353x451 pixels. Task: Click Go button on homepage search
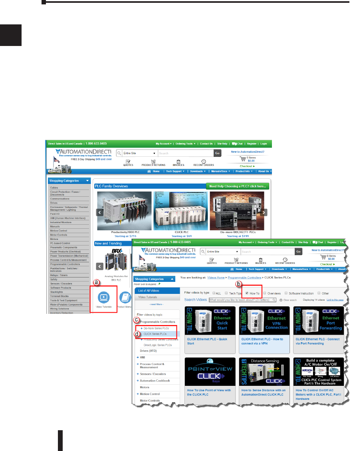coord(217,153)
